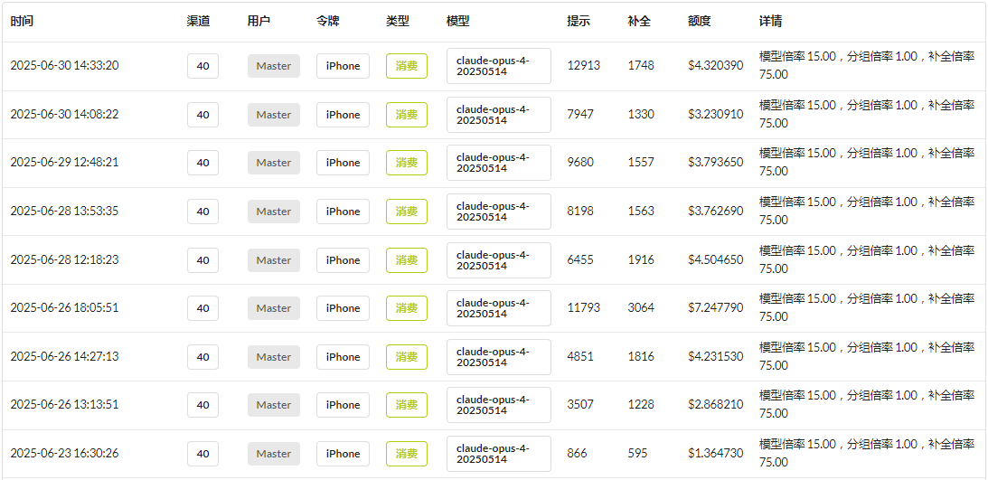Click 渠道 column header
The height and width of the screenshot is (480, 988).
coord(199,22)
